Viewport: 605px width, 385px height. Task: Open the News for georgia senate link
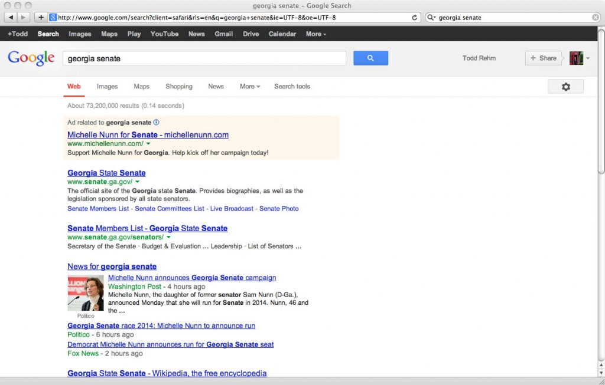pyautogui.click(x=112, y=266)
